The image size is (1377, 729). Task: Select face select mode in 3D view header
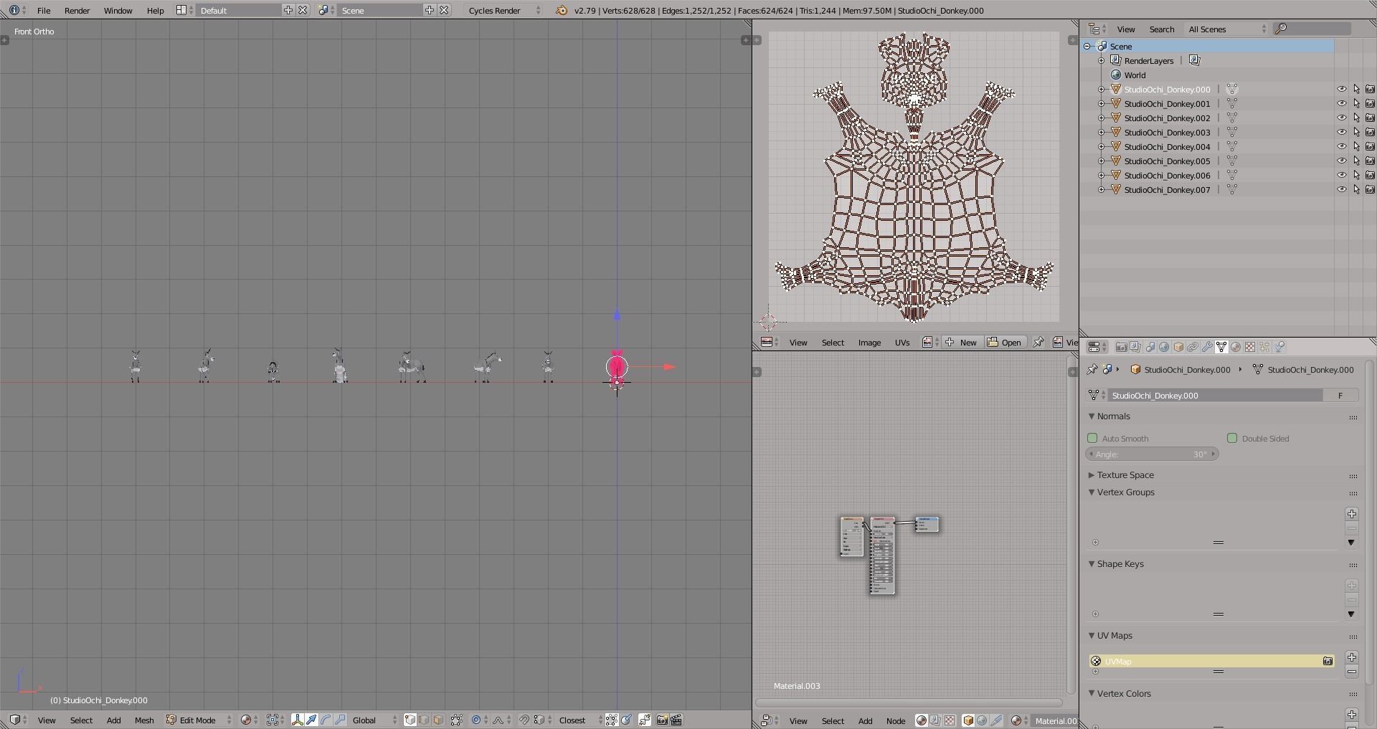click(x=438, y=720)
